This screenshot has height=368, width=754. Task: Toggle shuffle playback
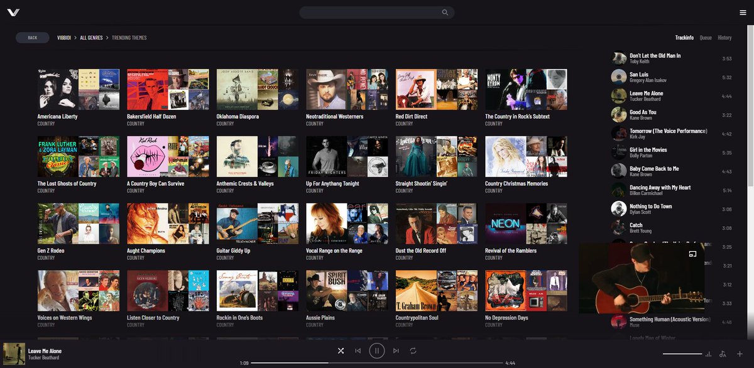(x=341, y=351)
